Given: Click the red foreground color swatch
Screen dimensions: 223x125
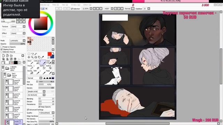Looking at the screenshot, I should pyautogui.click(x=49, y=54).
